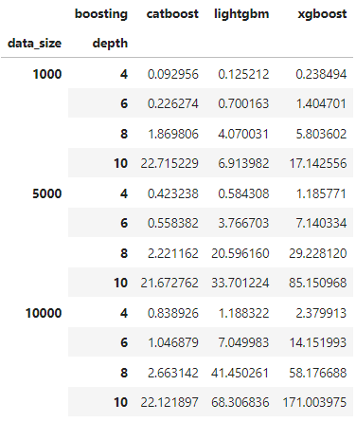Click xgboost value 29.228120

318,253
